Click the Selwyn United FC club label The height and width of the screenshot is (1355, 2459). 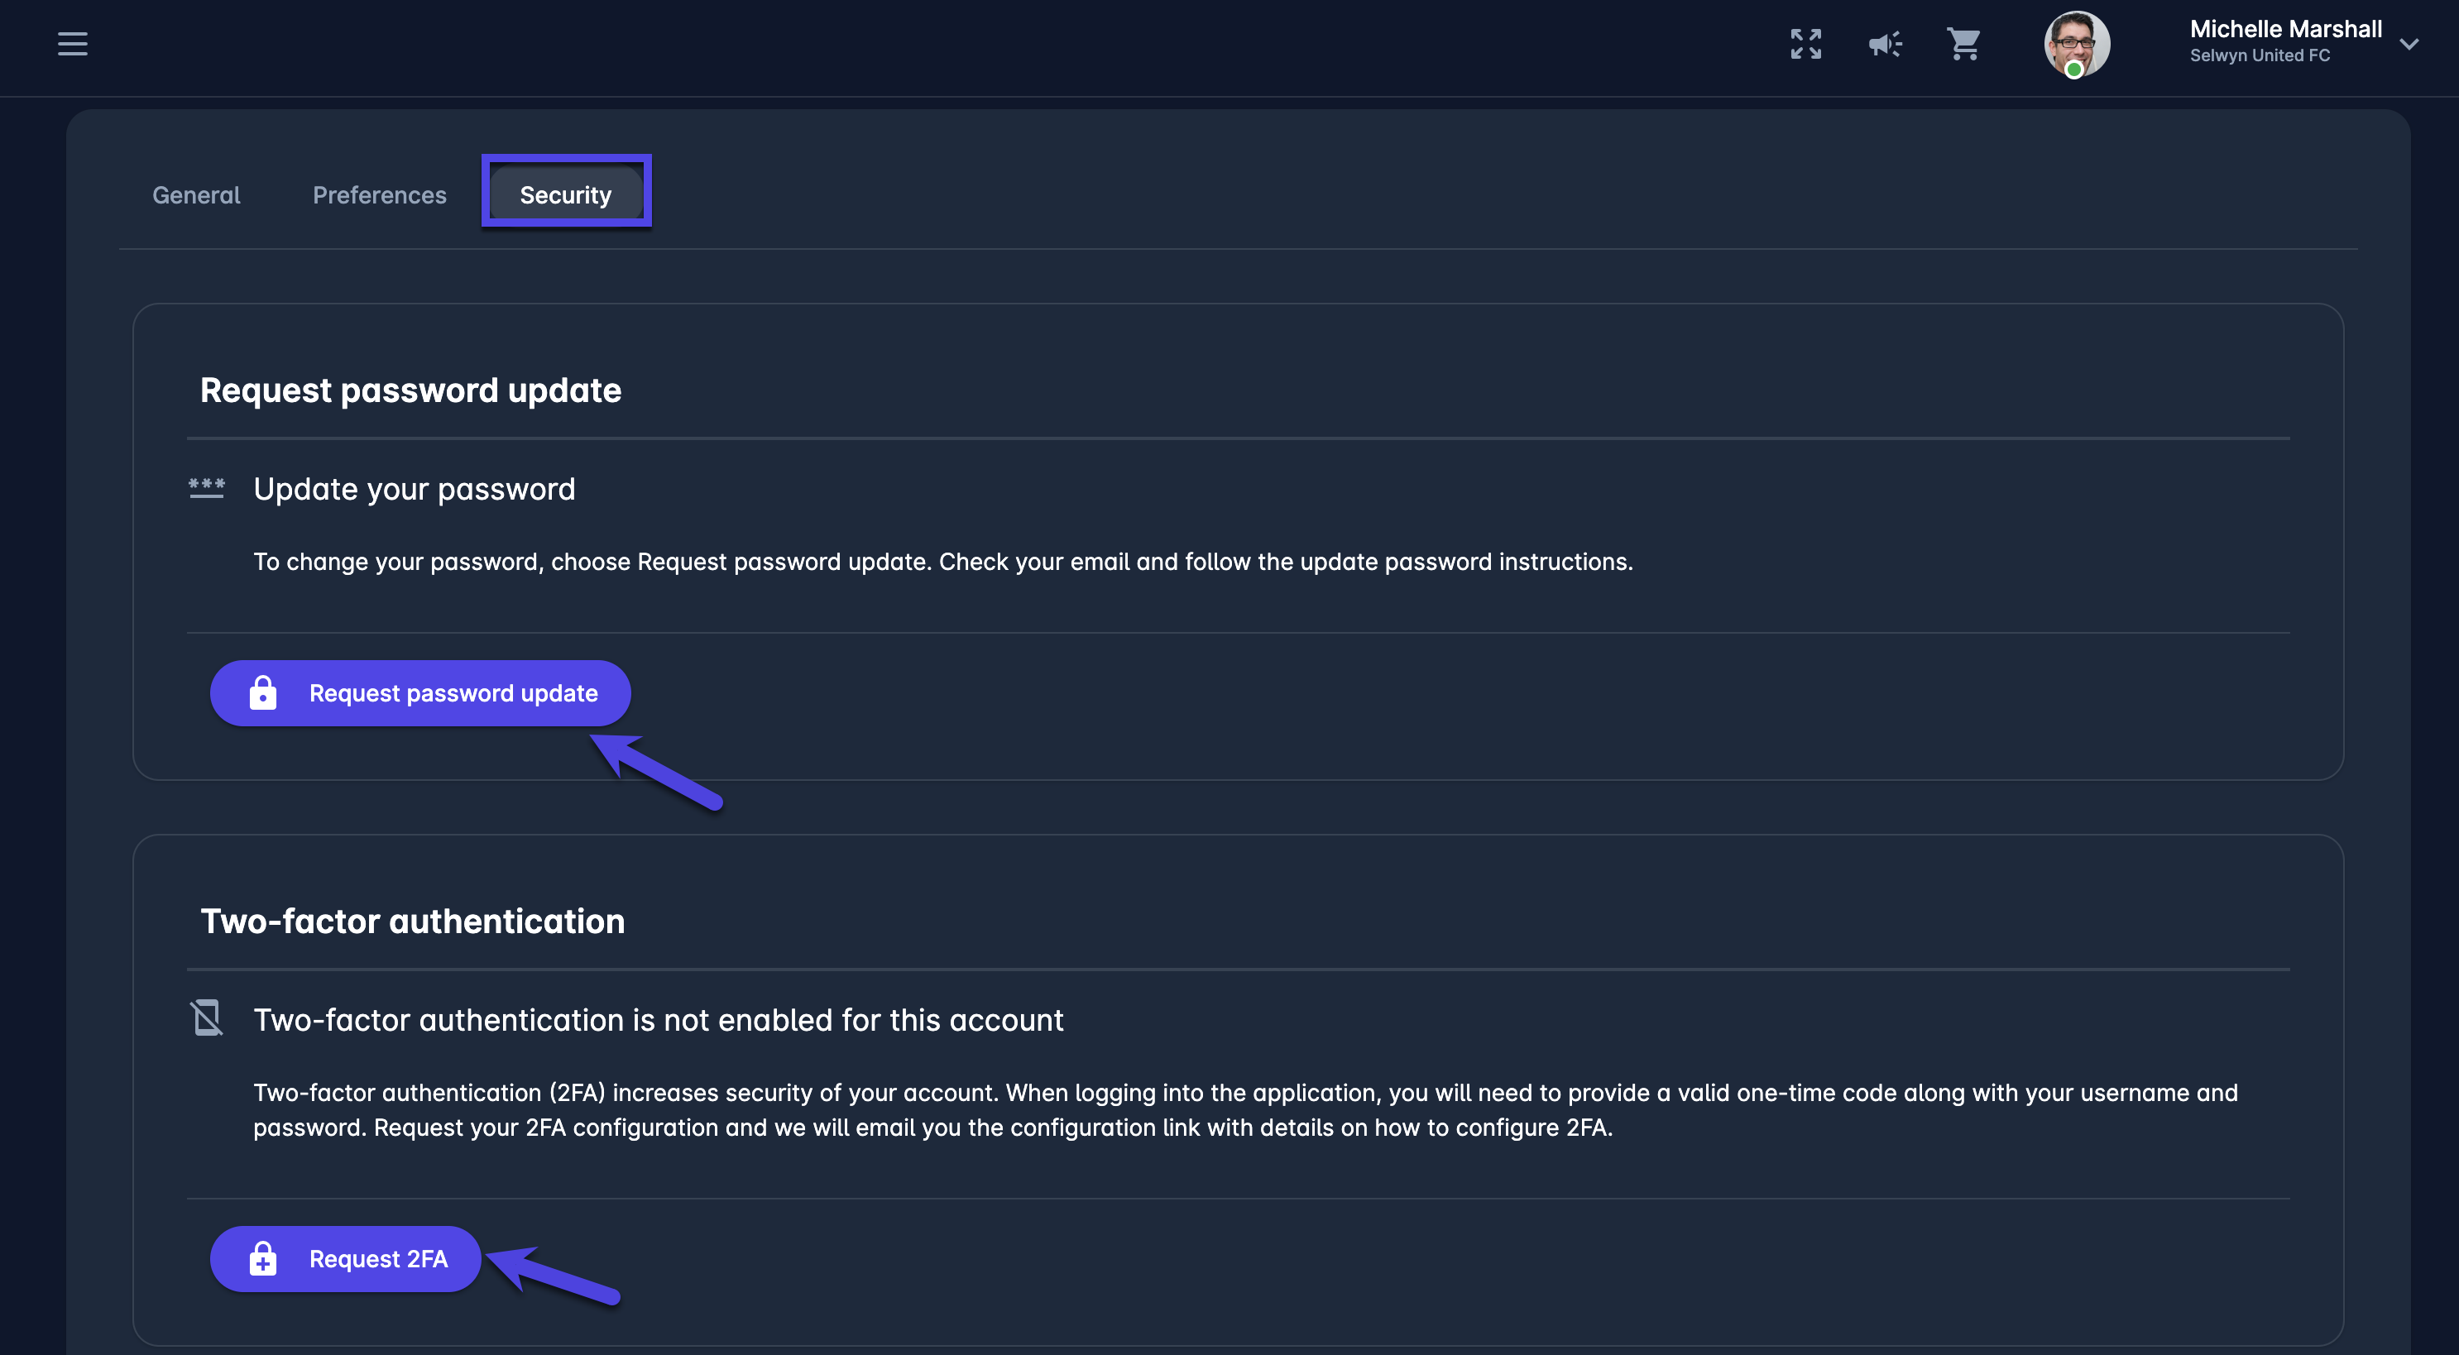(2259, 55)
